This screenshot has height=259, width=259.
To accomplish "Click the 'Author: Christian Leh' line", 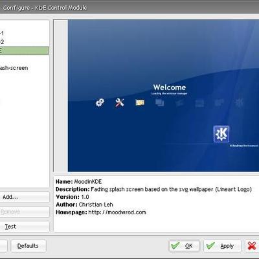I will pyautogui.click(x=84, y=205).
